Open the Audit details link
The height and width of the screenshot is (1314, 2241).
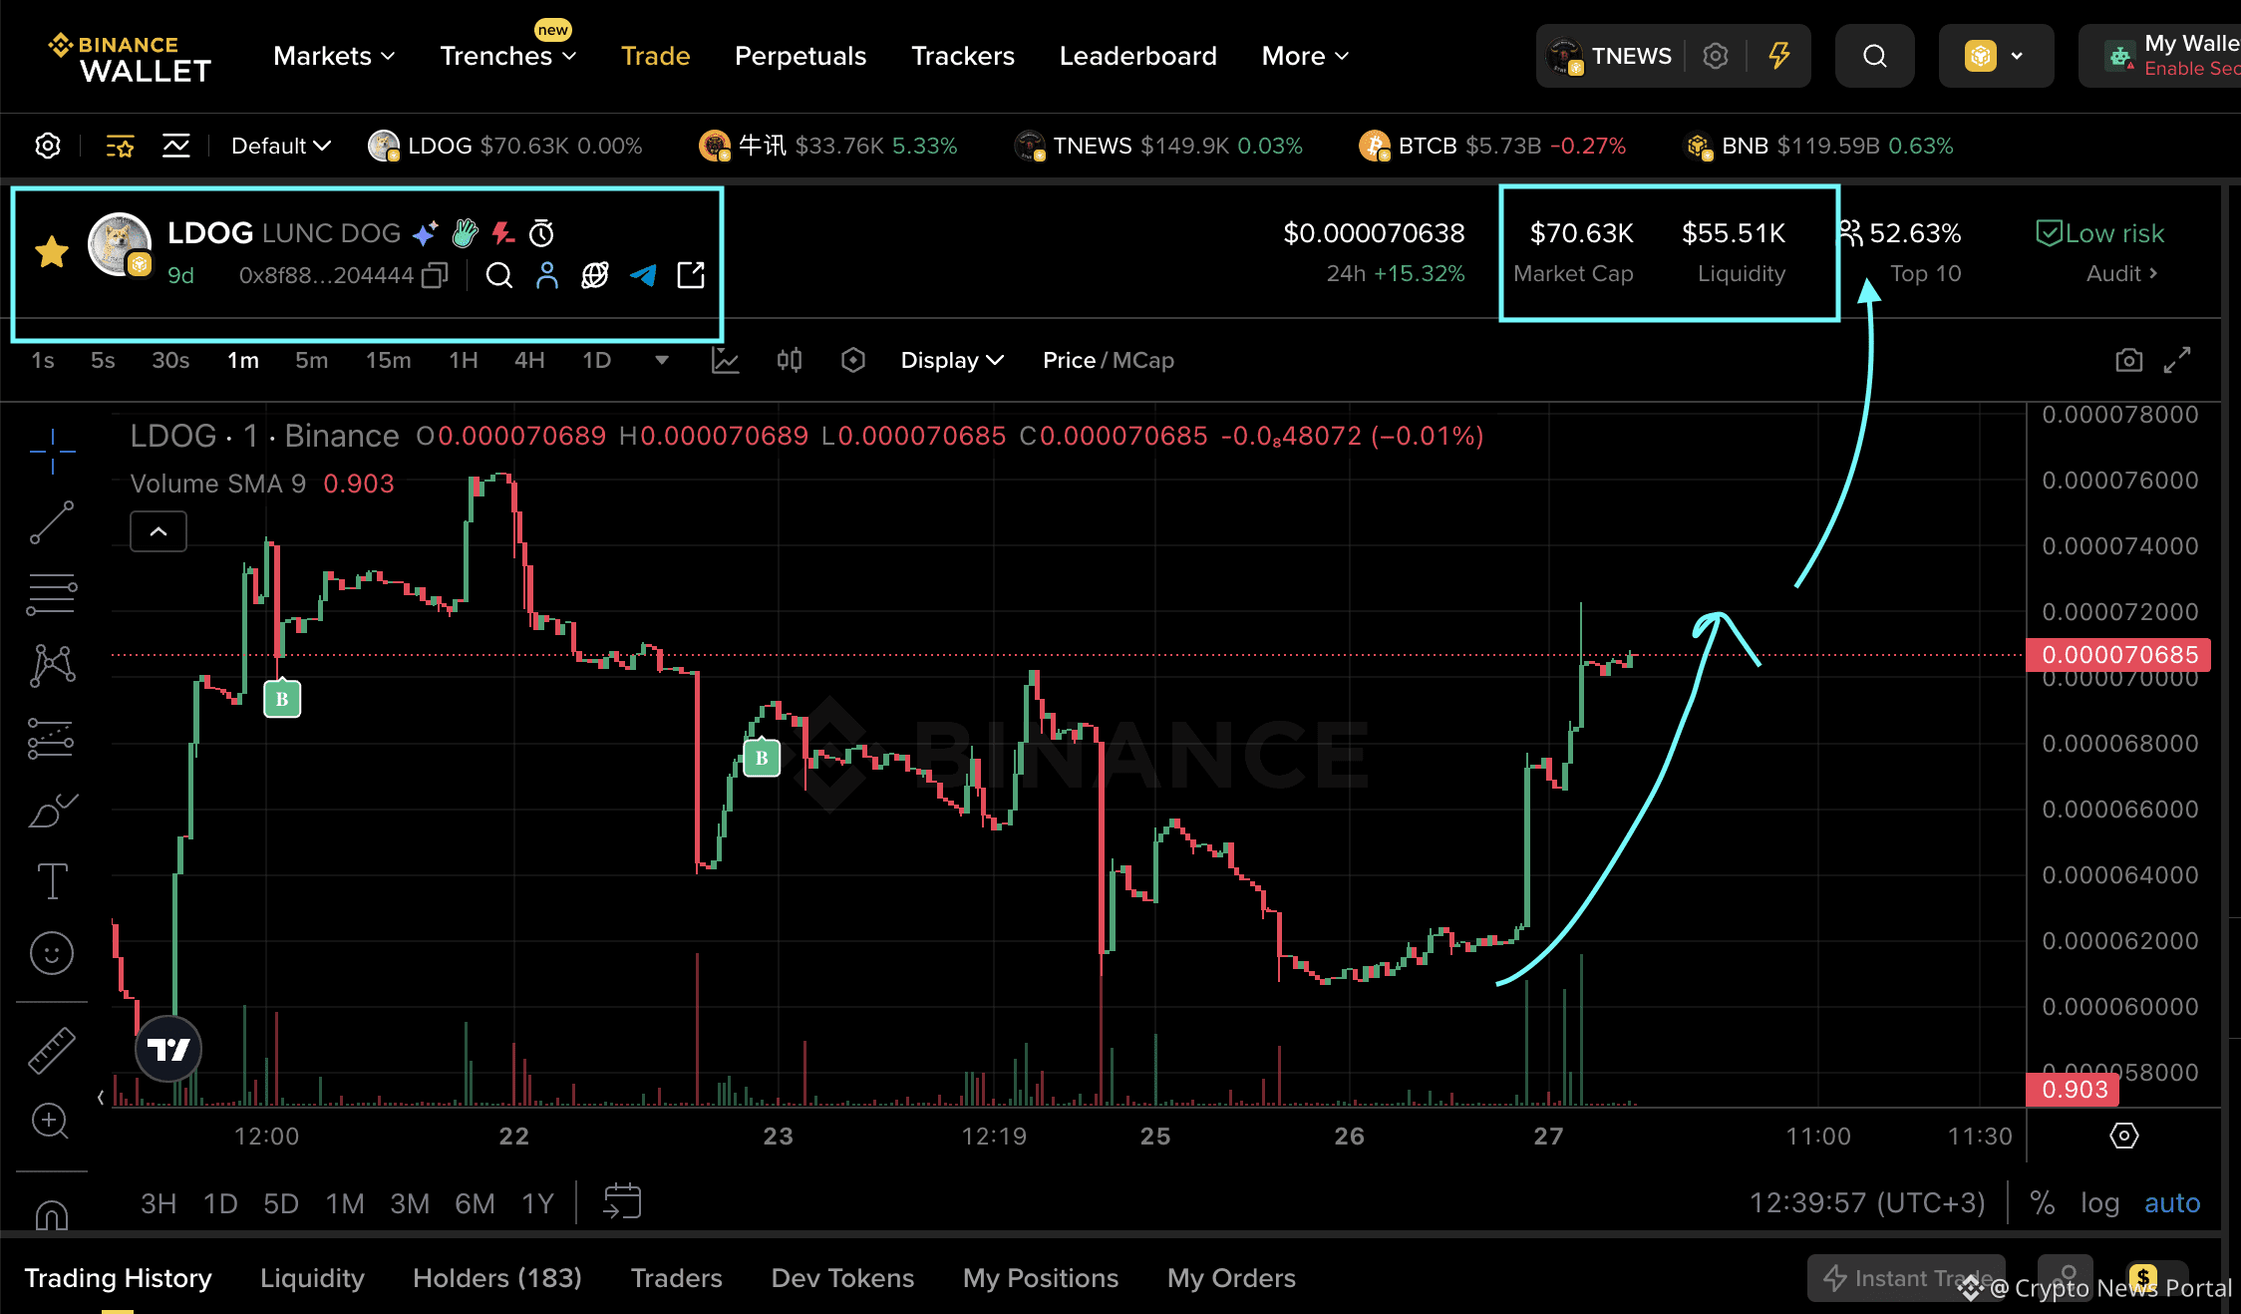pyautogui.click(x=2120, y=273)
